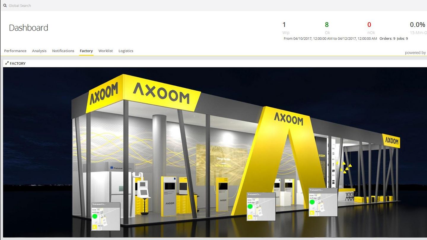Click the Aufträge progress bar on leftmost machine popup

click(x=102, y=212)
